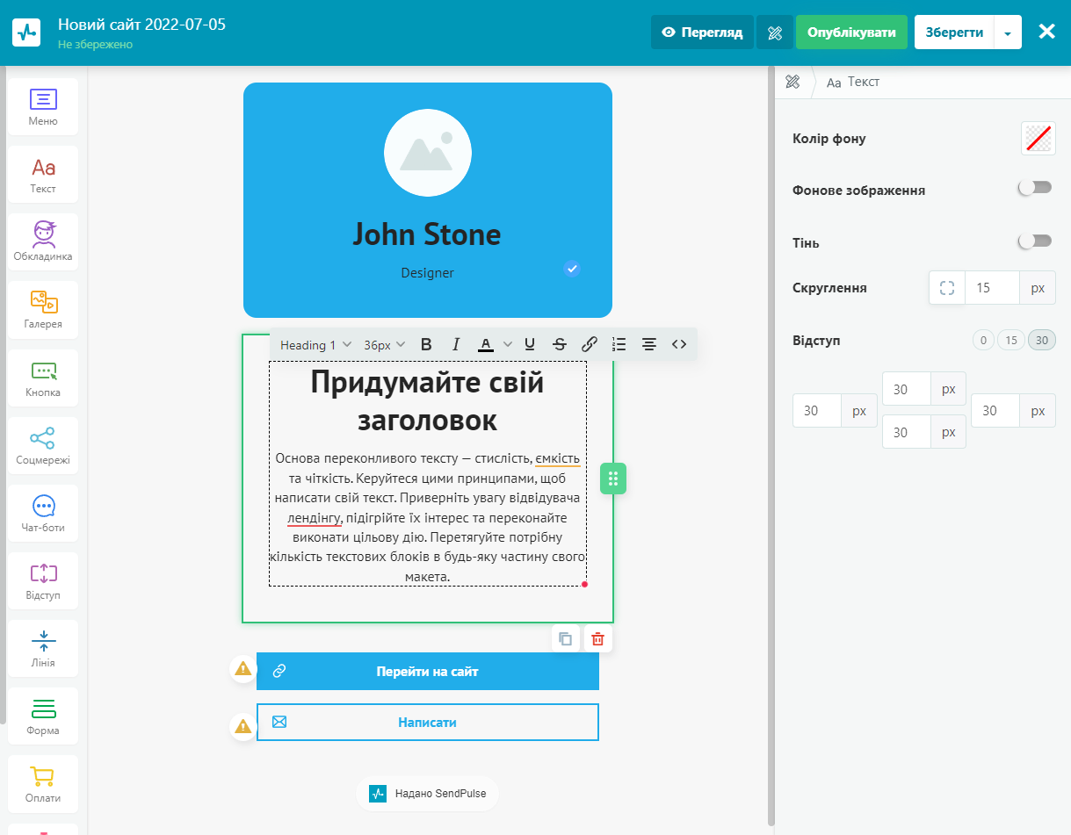
Task: Open the Колір фону color swatch
Action: pyautogui.click(x=1038, y=139)
